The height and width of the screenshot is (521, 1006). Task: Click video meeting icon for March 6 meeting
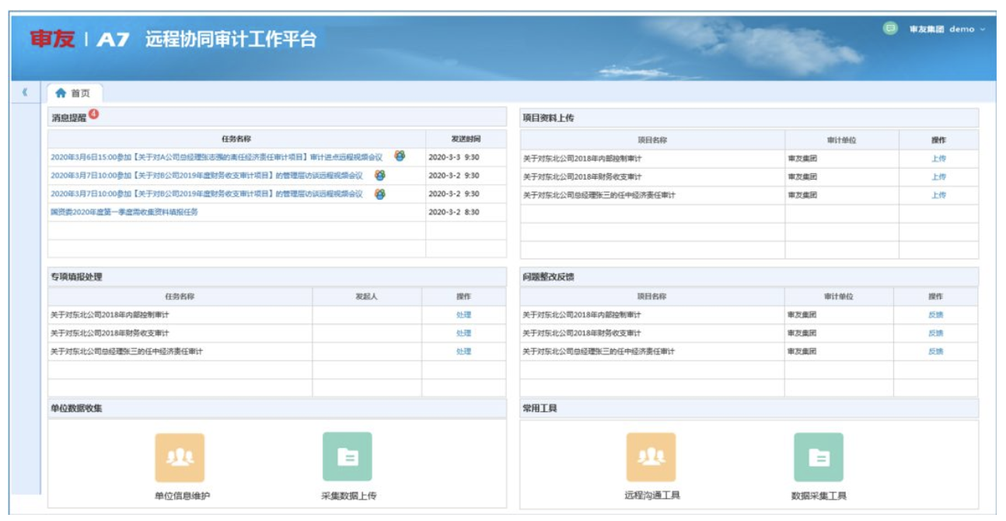coord(400,156)
